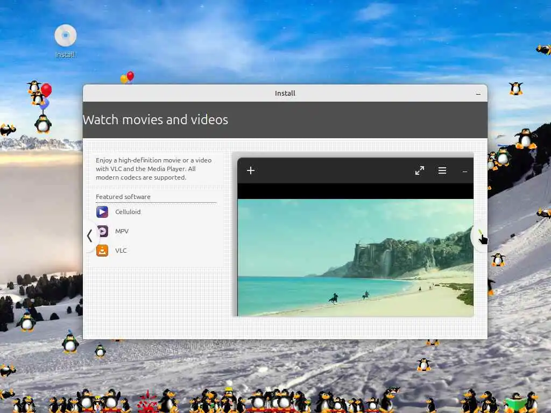Open the Install desktop icon
551x413 pixels.
[65, 41]
